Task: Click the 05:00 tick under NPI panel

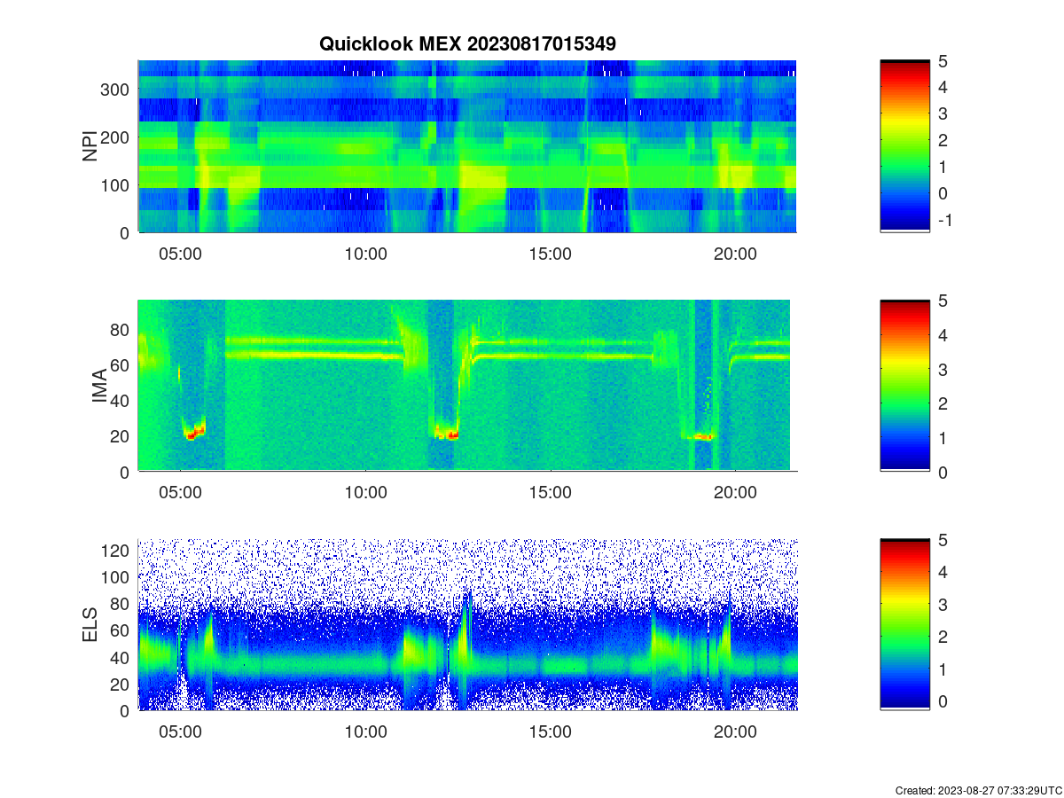Action: (x=181, y=254)
